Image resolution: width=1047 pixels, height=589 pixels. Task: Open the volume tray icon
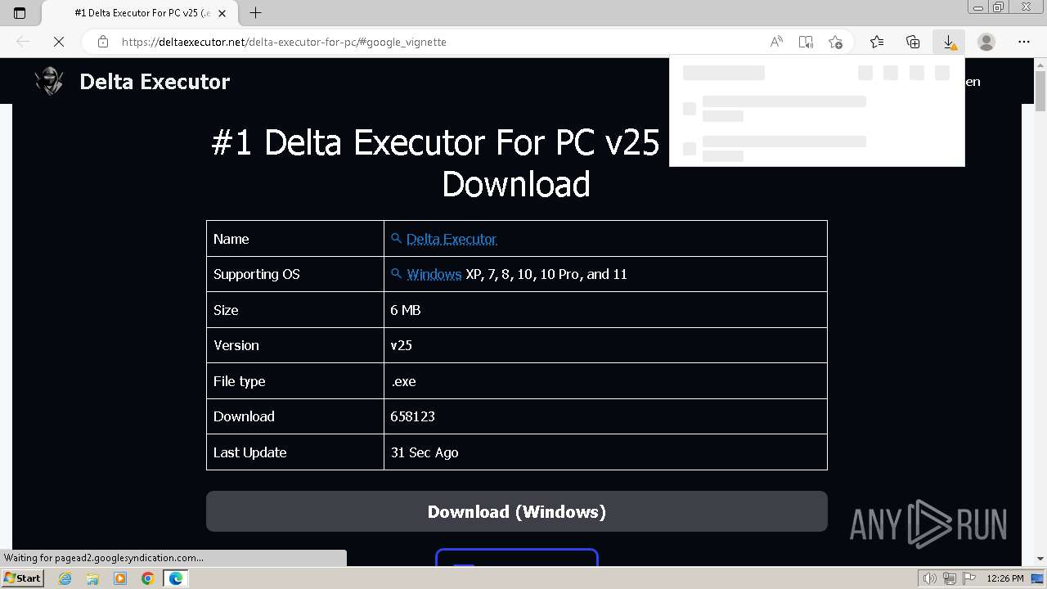click(x=930, y=578)
